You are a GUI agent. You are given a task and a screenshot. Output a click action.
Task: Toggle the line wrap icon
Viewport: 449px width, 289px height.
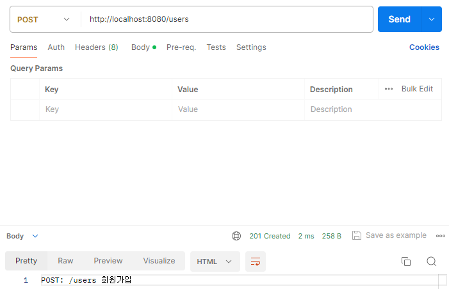[256, 262]
